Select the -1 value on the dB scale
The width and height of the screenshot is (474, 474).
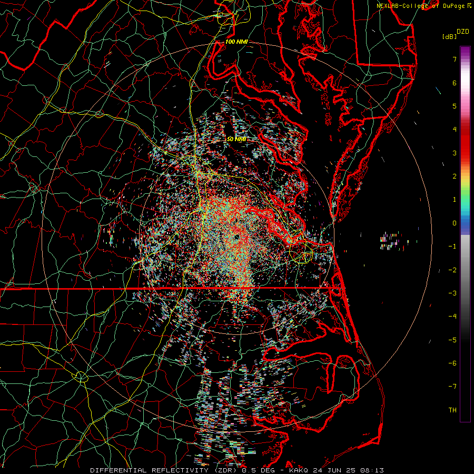452,246
